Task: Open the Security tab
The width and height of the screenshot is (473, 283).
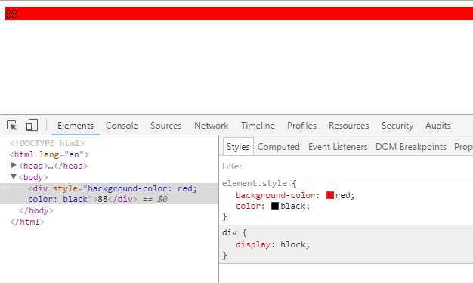Action: (x=397, y=126)
